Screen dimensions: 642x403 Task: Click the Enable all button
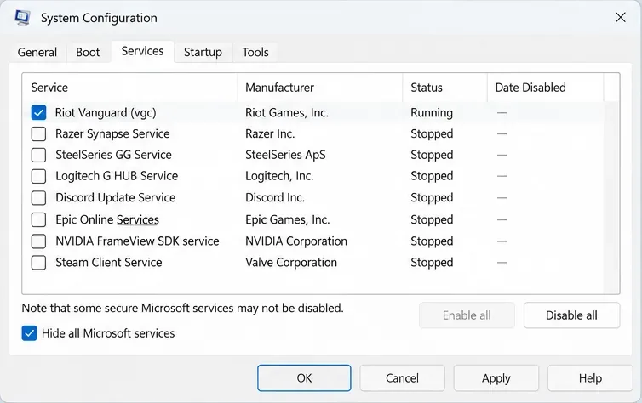tap(467, 315)
